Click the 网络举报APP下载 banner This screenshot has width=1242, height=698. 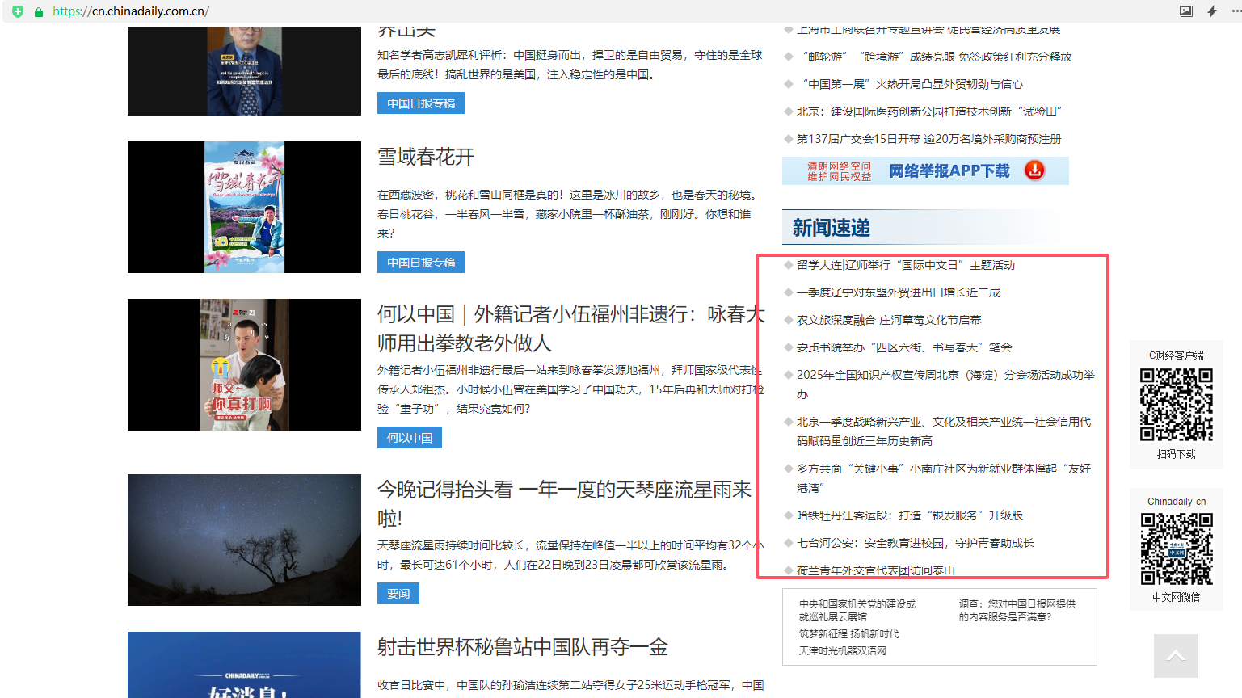[x=925, y=170]
